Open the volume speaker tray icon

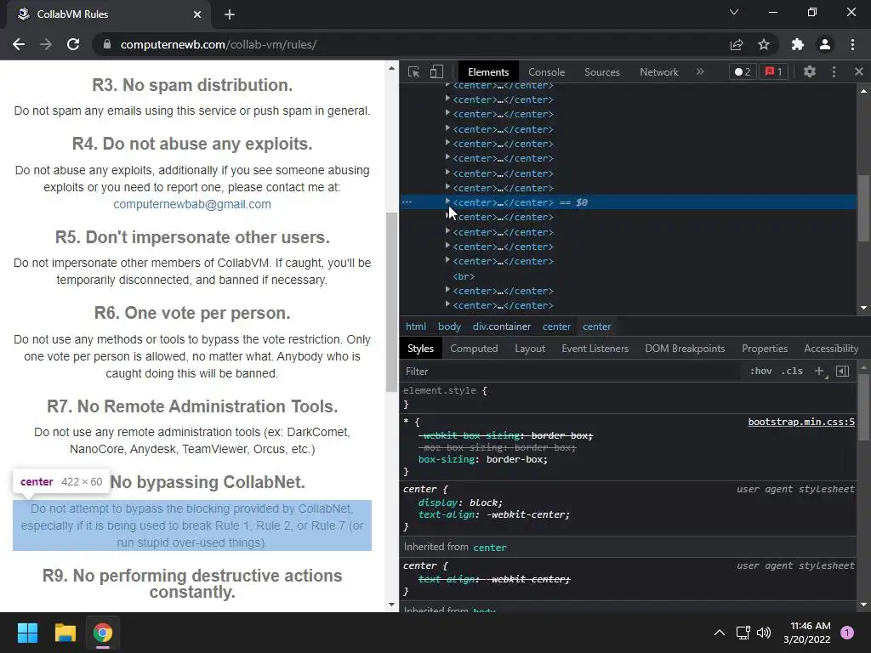point(764,633)
